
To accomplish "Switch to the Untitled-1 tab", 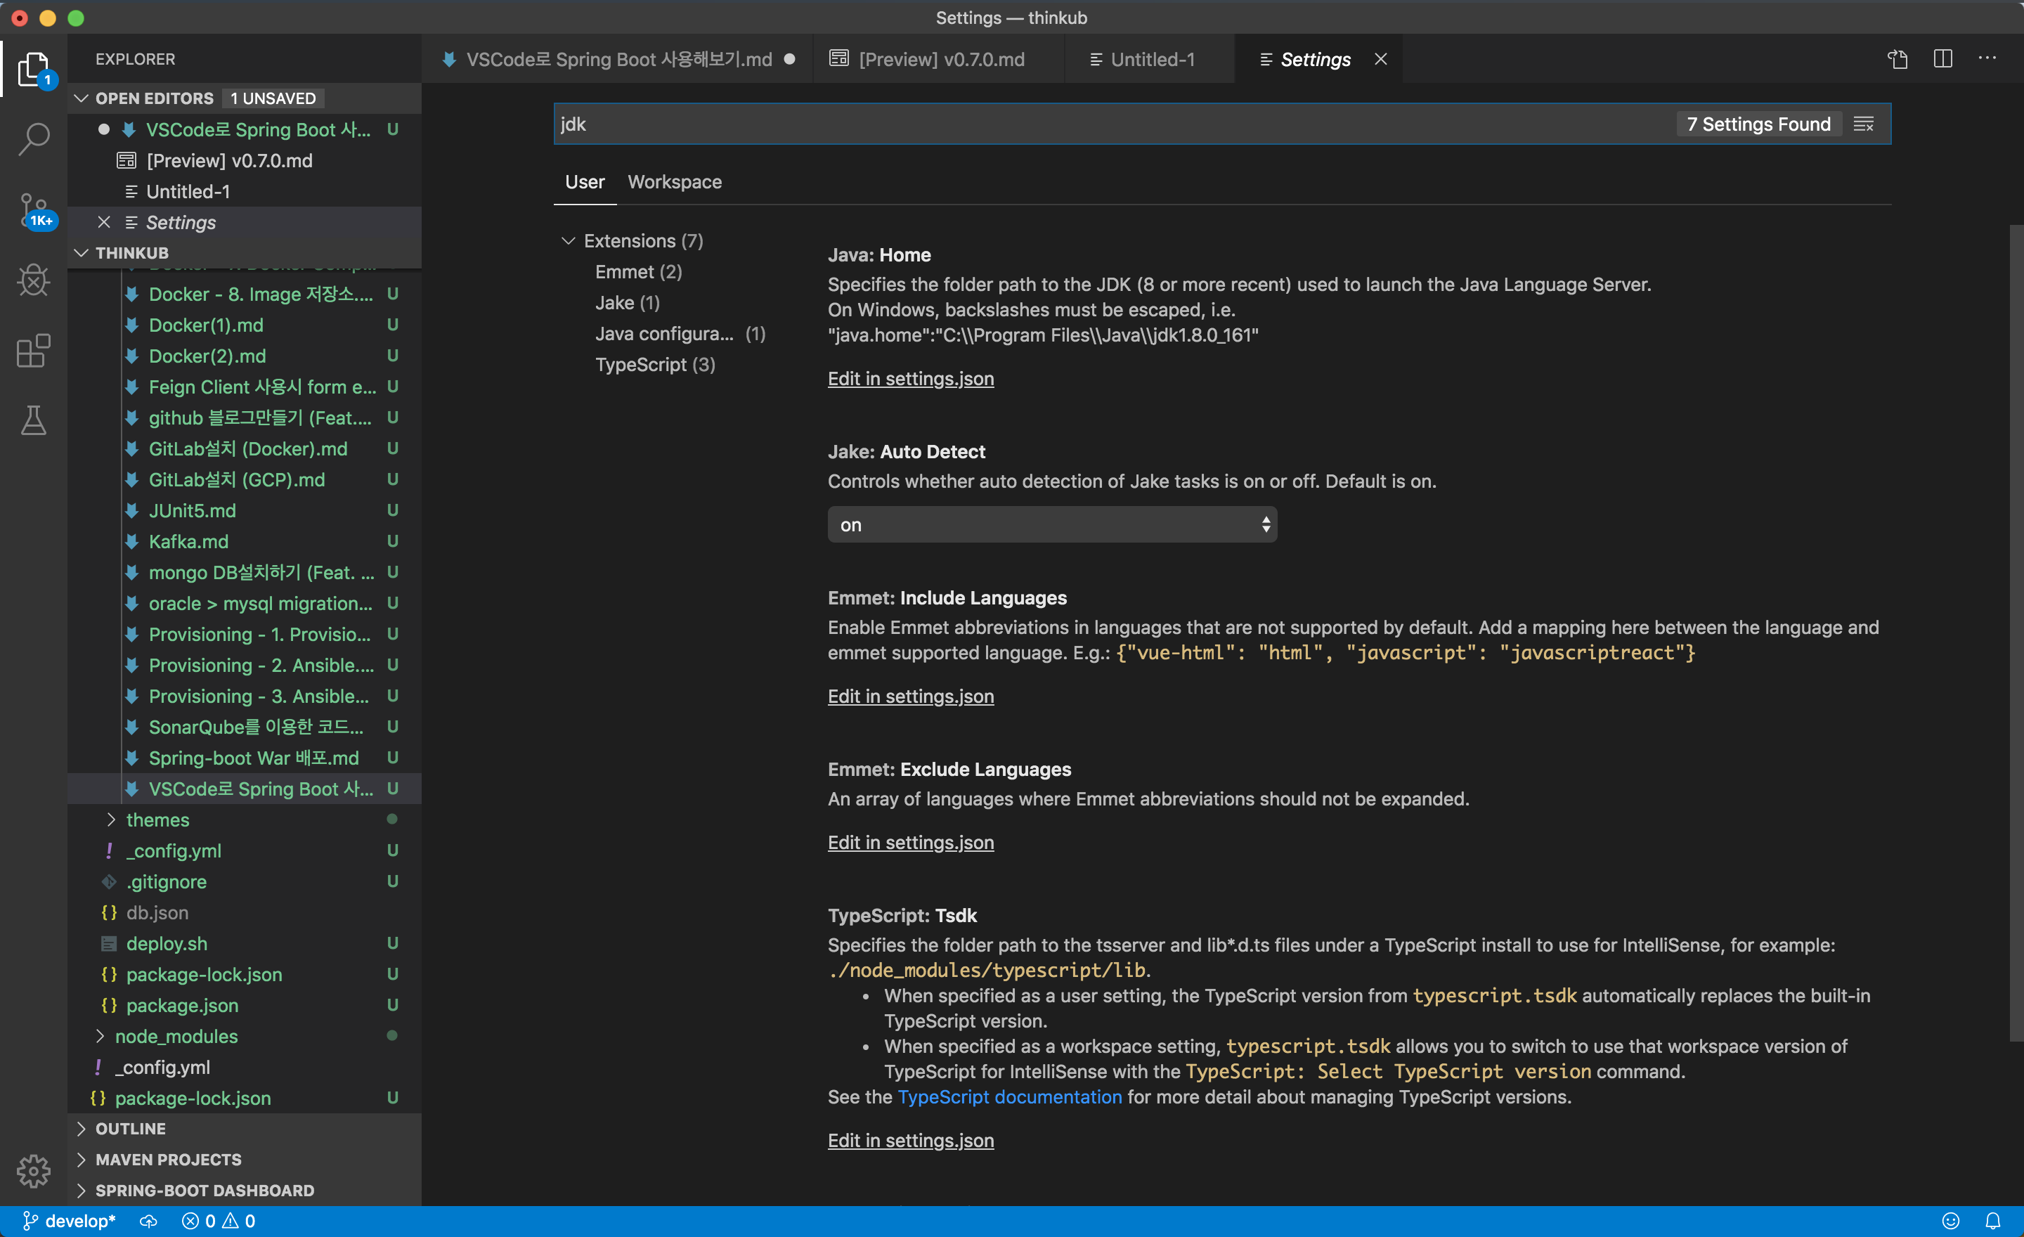I will tap(1150, 59).
